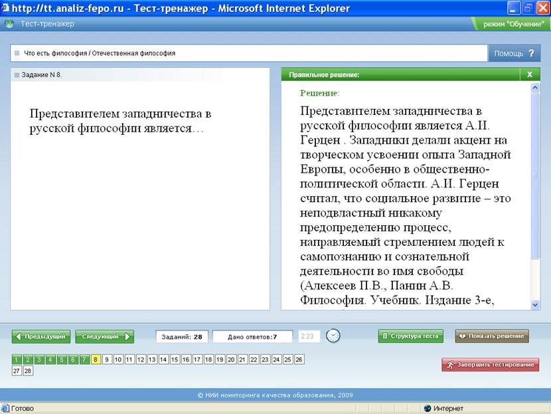Click the clock timer icon
551x414 pixels.
pos(333,336)
